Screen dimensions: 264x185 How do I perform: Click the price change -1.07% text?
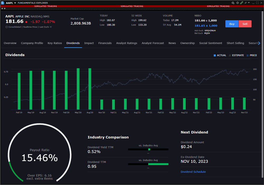coord(49,22)
